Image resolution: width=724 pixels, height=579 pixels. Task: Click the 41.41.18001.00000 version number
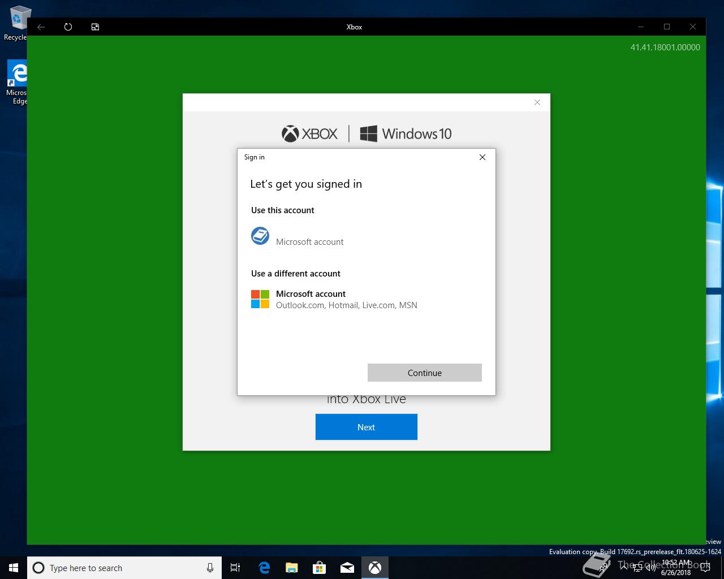pyautogui.click(x=665, y=47)
